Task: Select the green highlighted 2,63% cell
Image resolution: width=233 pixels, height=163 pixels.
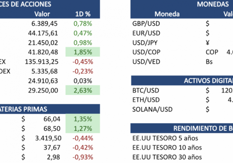Action: pos(83,90)
